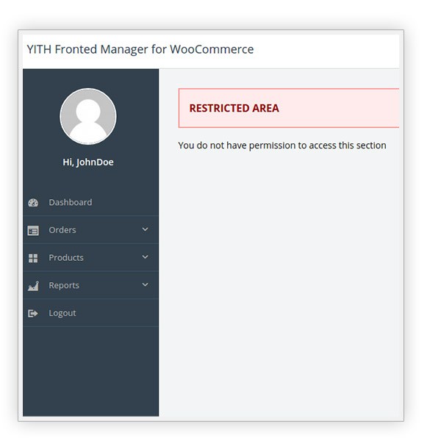Click the YITH Fronted Manager header title

(x=140, y=50)
